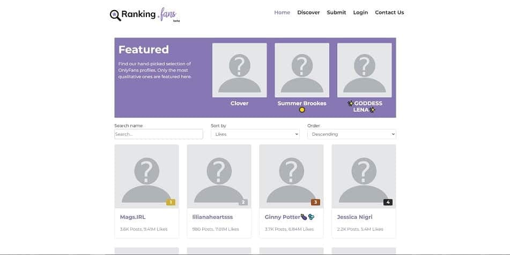Click the black rank 4 badge
This screenshot has height=255, width=510.
pos(388,202)
